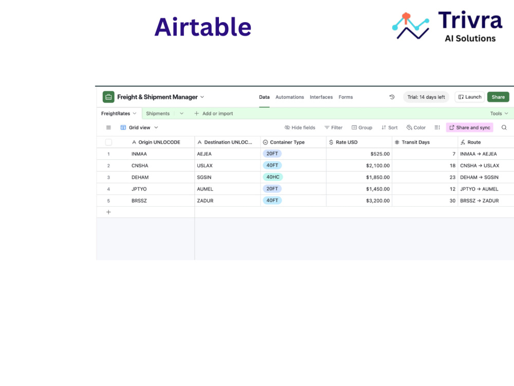Image resolution: width=514 pixels, height=386 pixels.
Task: Click the $1,850.00 rate cell
Action: click(x=359, y=177)
